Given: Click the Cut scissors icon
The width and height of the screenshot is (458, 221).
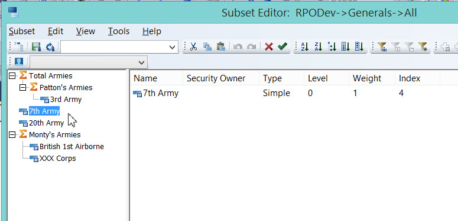Looking at the screenshot, I should [x=193, y=47].
